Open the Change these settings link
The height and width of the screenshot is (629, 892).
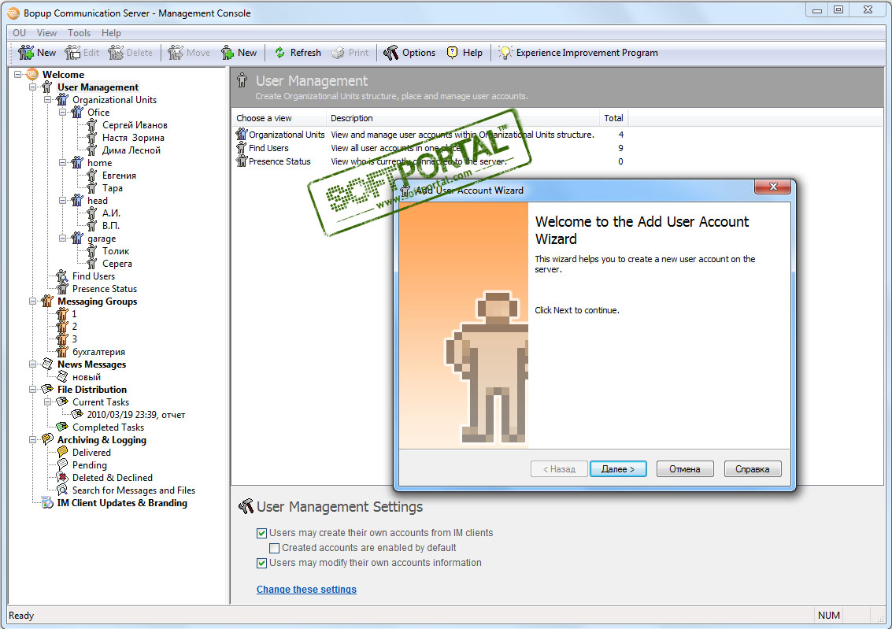306,590
